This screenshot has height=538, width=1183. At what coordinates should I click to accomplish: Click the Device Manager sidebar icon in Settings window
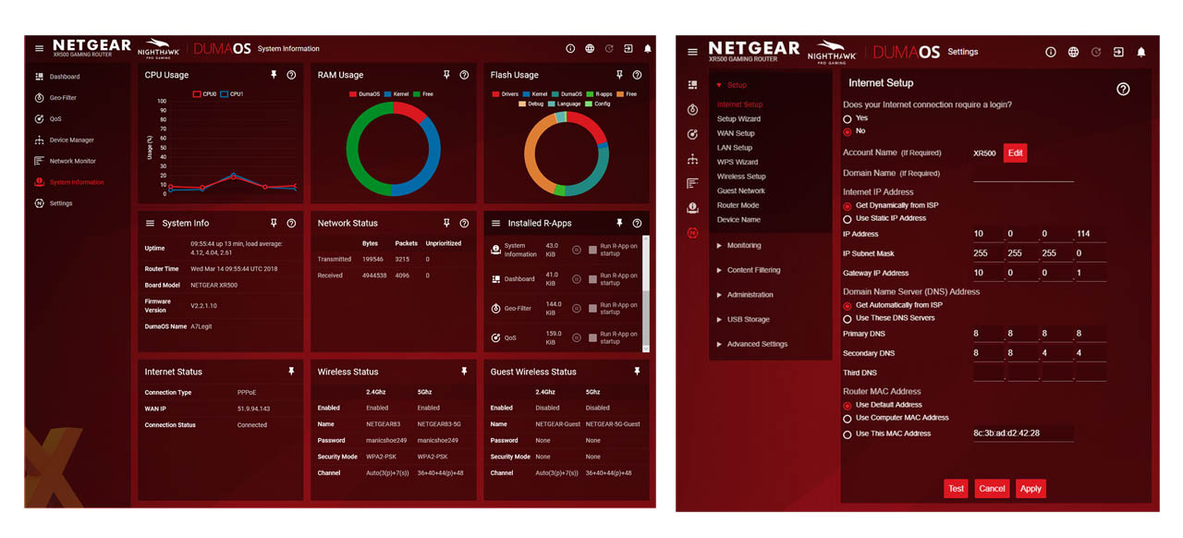click(693, 159)
